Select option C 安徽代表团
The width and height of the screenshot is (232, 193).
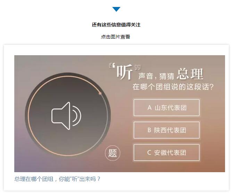point(167,153)
